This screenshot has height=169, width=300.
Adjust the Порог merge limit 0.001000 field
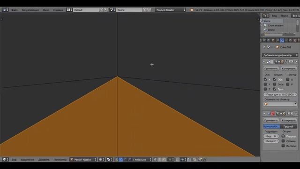click(x=280, y=94)
